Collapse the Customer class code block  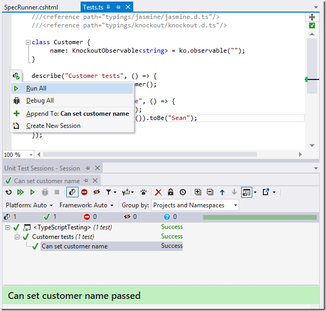pos(28,42)
